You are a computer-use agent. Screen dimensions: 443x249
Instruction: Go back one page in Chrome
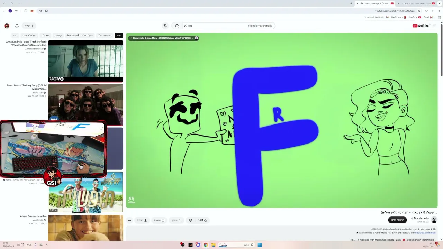[439, 11]
